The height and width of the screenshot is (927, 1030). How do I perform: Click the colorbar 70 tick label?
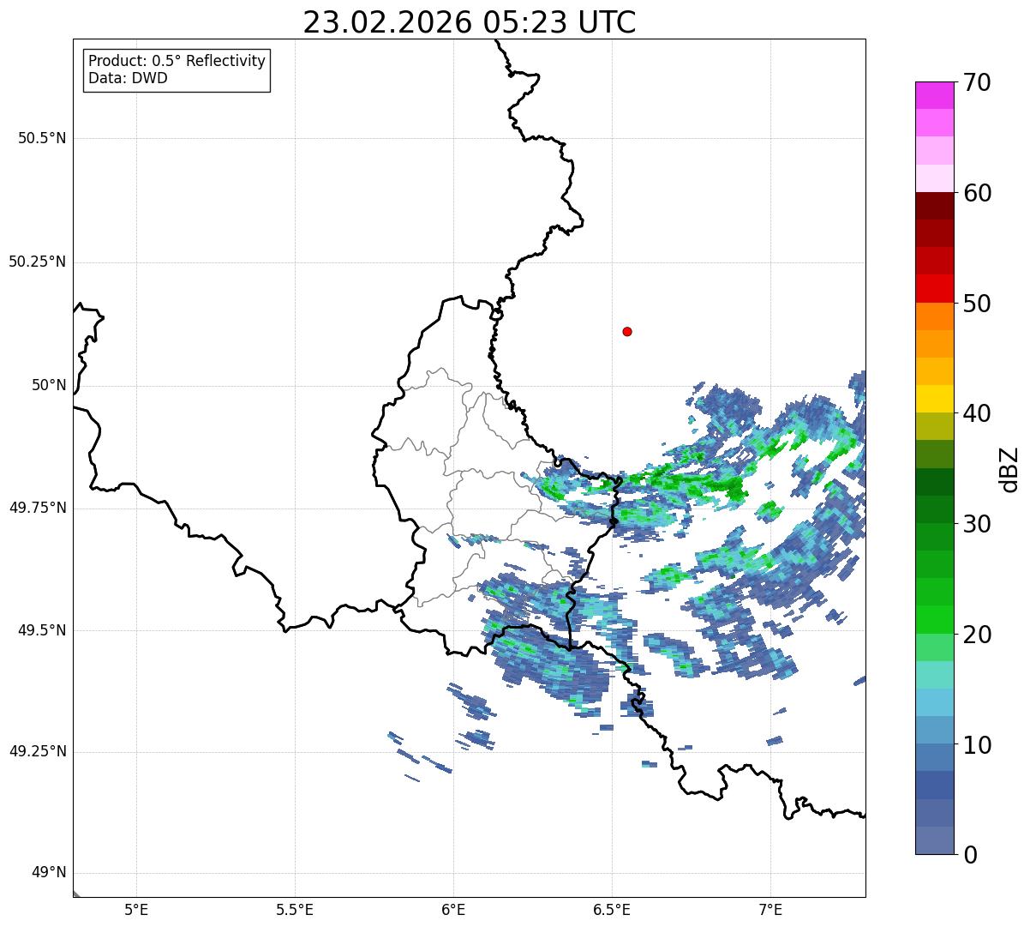[x=978, y=82]
